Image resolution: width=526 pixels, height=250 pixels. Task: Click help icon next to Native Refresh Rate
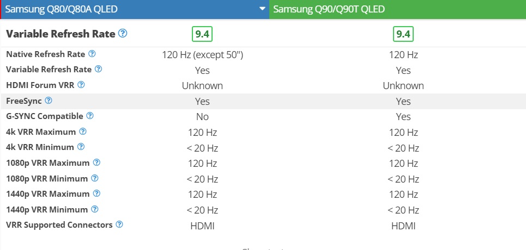tap(92, 54)
